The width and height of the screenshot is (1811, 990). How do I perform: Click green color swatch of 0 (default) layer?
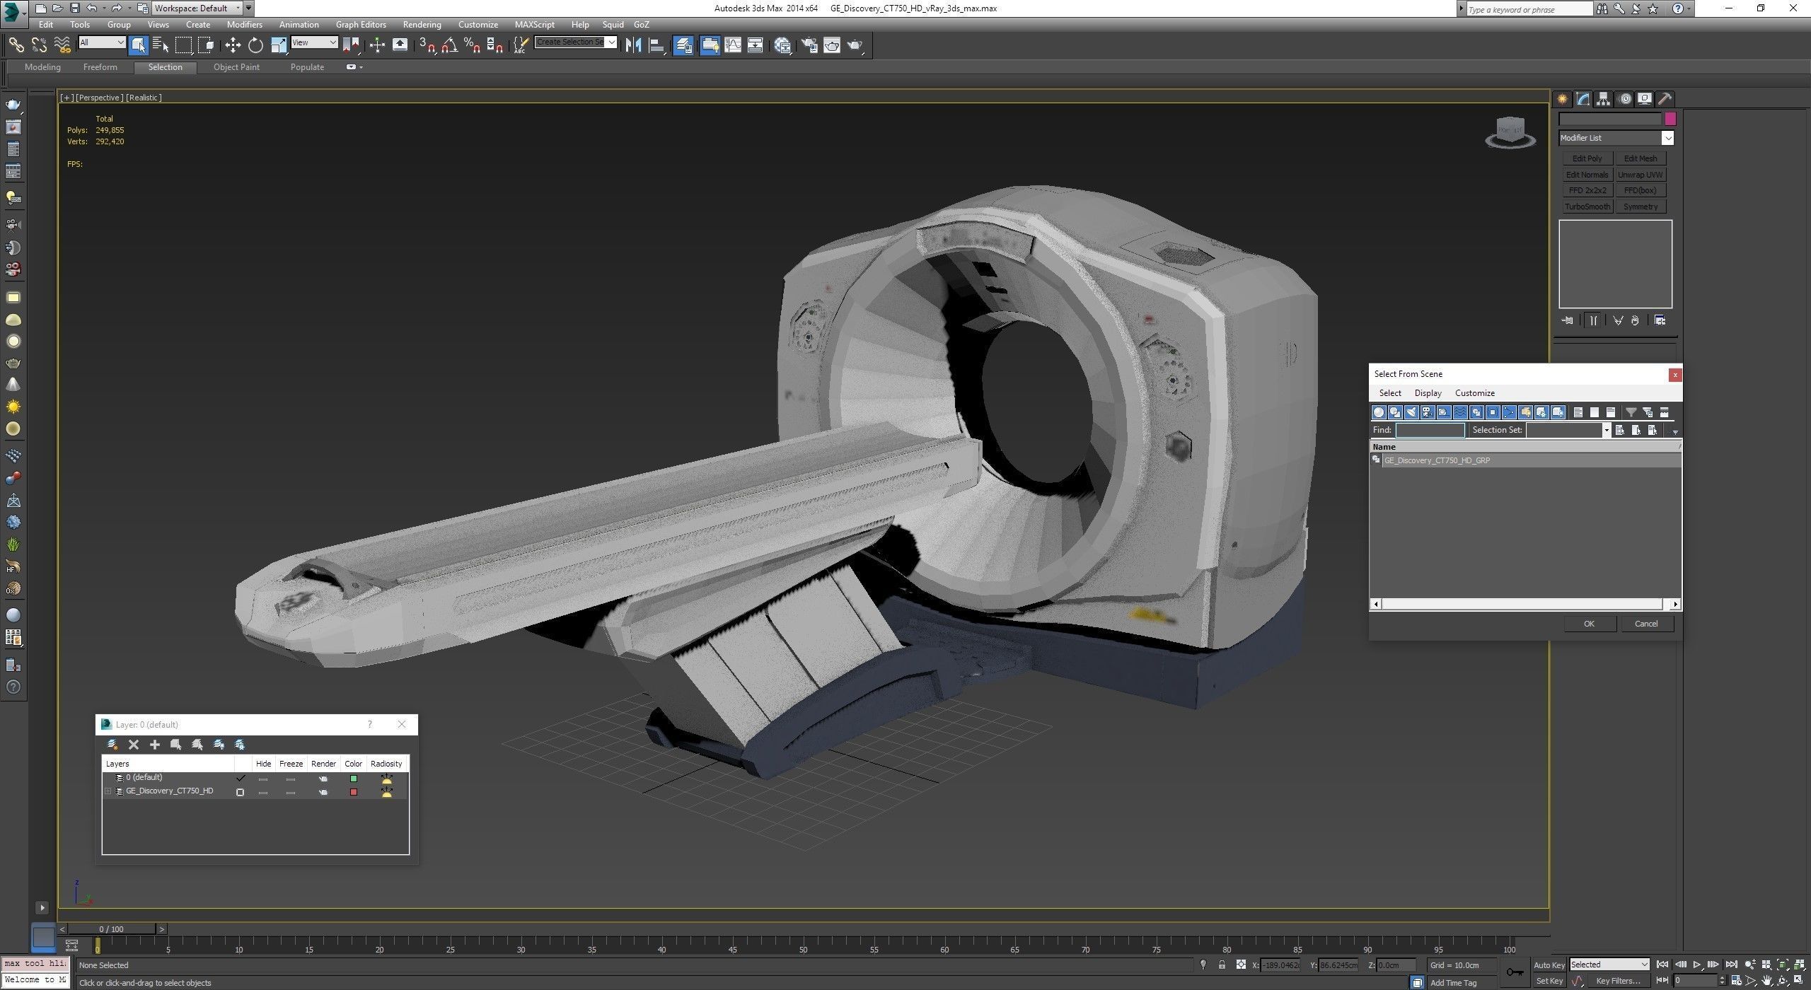354,779
